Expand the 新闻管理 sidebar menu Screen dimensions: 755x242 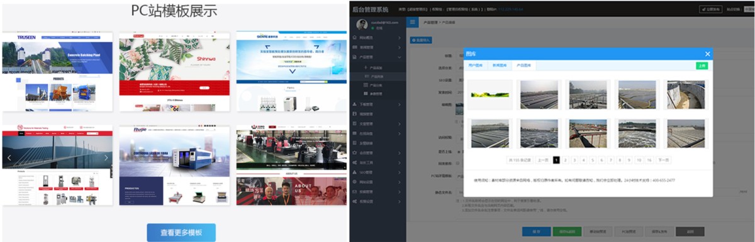tap(377, 47)
